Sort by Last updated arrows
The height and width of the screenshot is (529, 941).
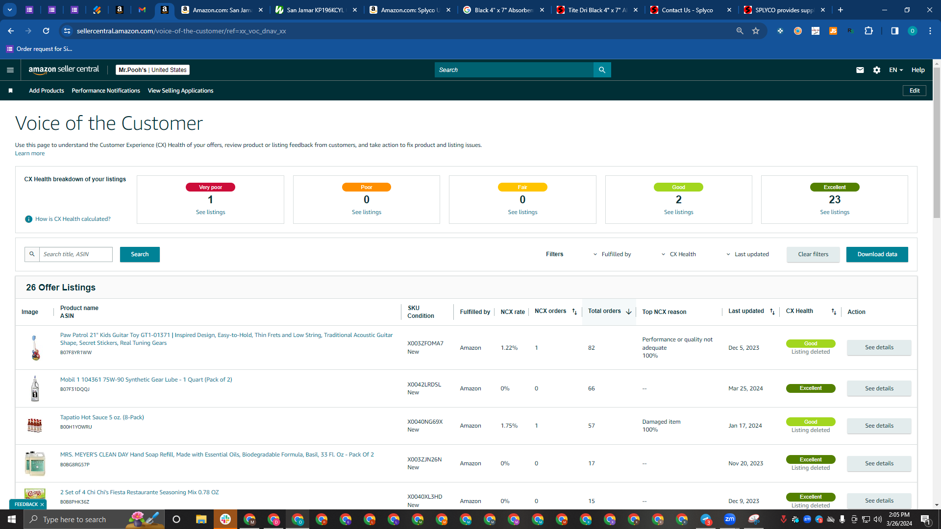click(772, 312)
